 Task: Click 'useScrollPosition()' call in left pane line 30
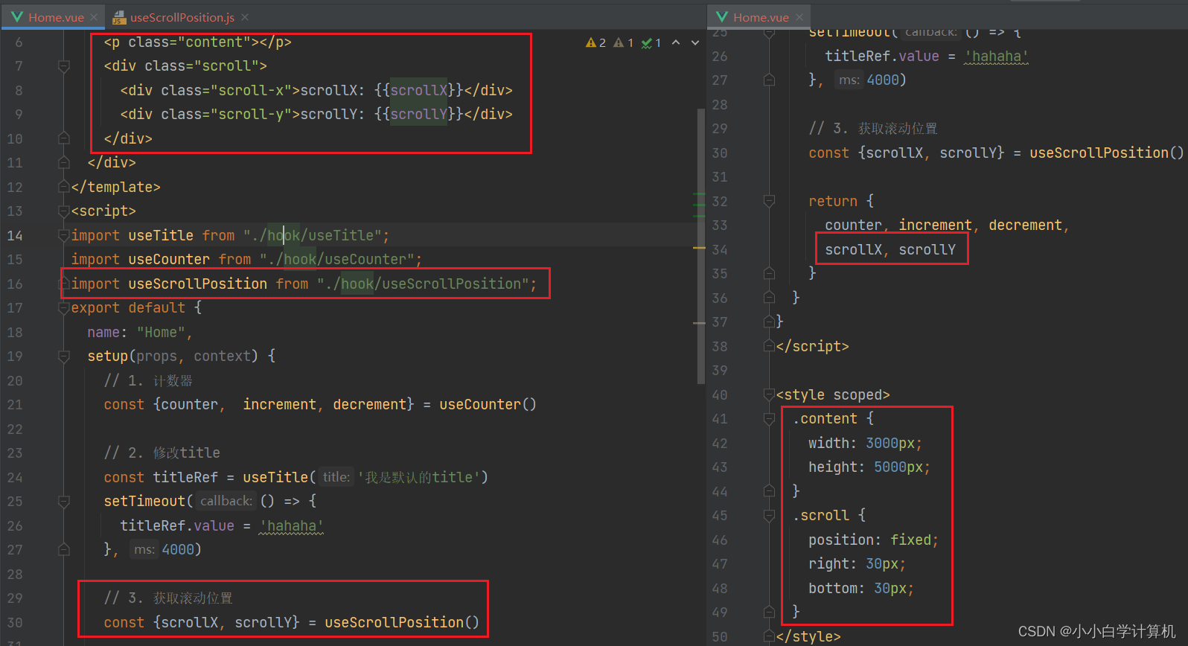pyautogui.click(x=402, y=623)
